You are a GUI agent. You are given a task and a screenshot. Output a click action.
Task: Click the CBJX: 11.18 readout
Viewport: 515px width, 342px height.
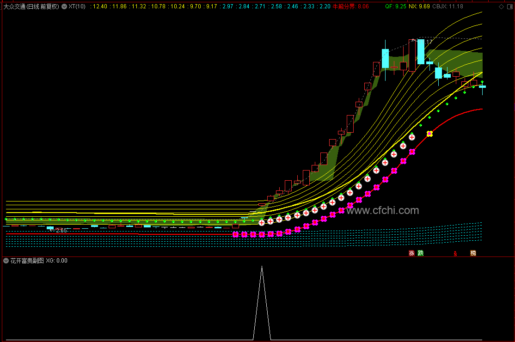tap(448, 6)
